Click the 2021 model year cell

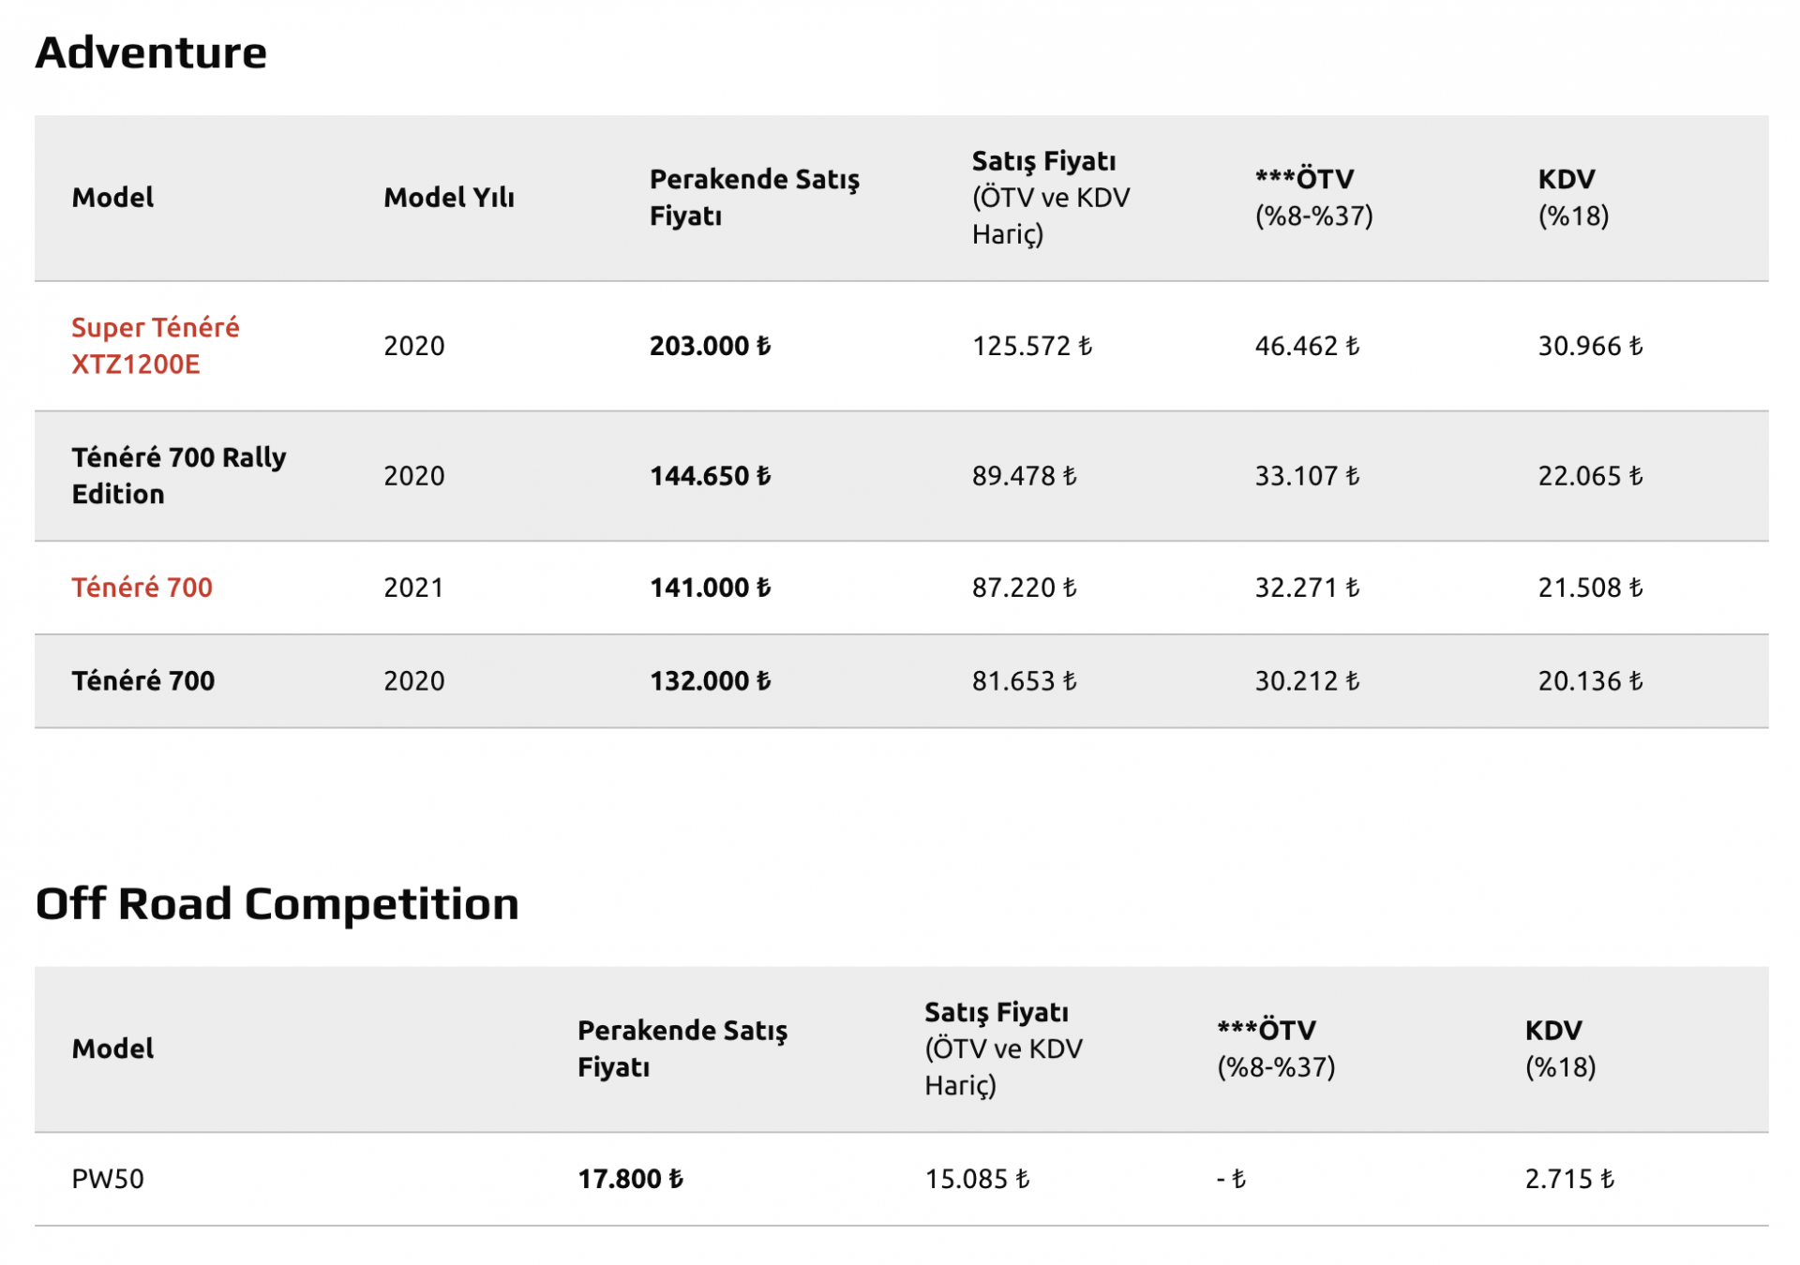pos(413,588)
